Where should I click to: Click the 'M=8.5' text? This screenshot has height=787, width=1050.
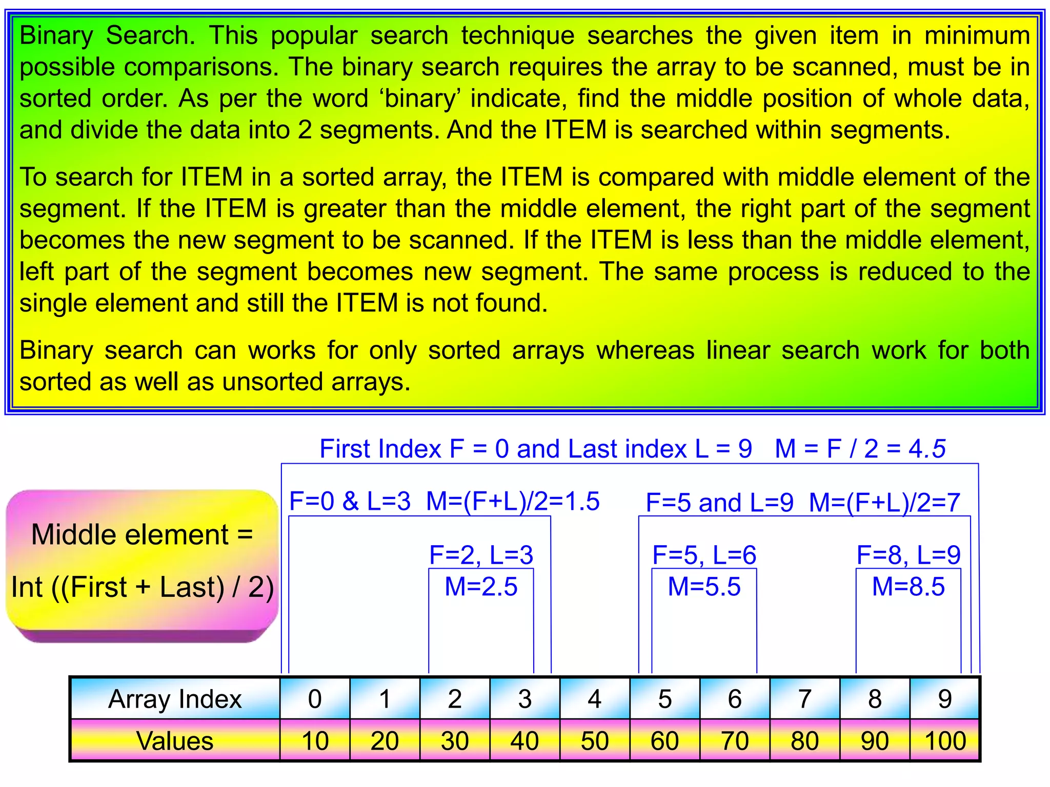tap(909, 587)
